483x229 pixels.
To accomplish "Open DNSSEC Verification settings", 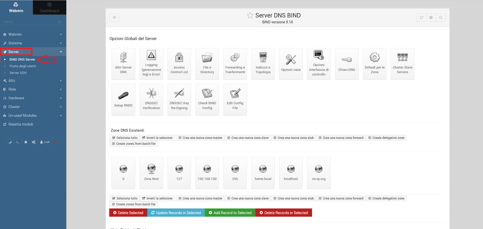I will coord(151,99).
